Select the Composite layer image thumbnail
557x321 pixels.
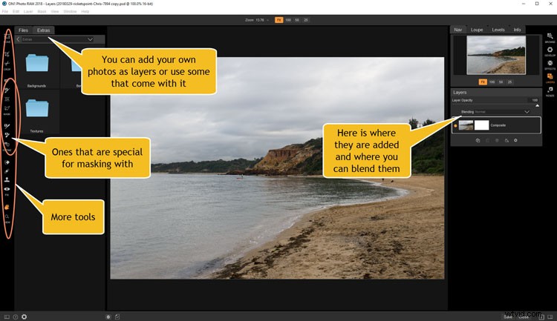(466, 125)
